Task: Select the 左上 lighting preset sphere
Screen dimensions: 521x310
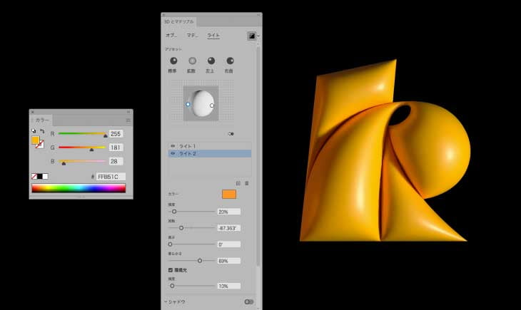Action: [x=211, y=61]
